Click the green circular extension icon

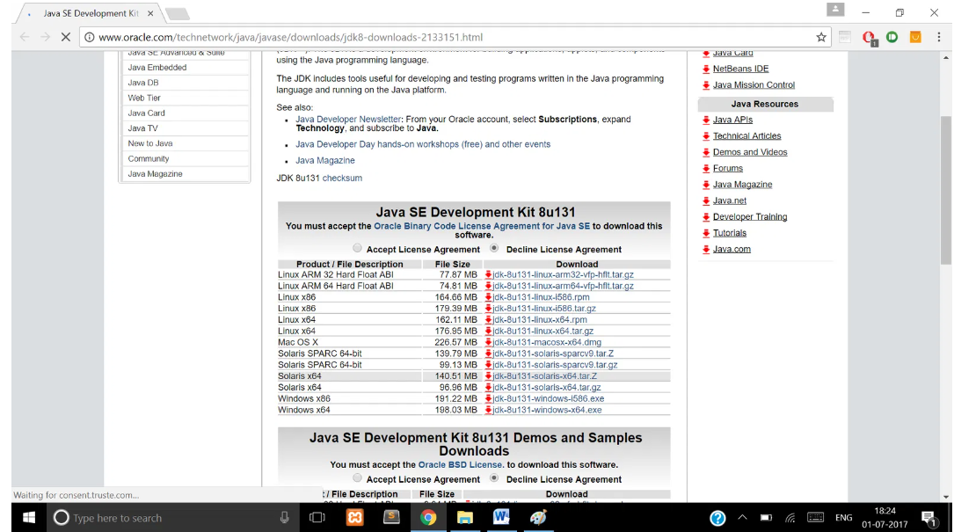click(892, 37)
